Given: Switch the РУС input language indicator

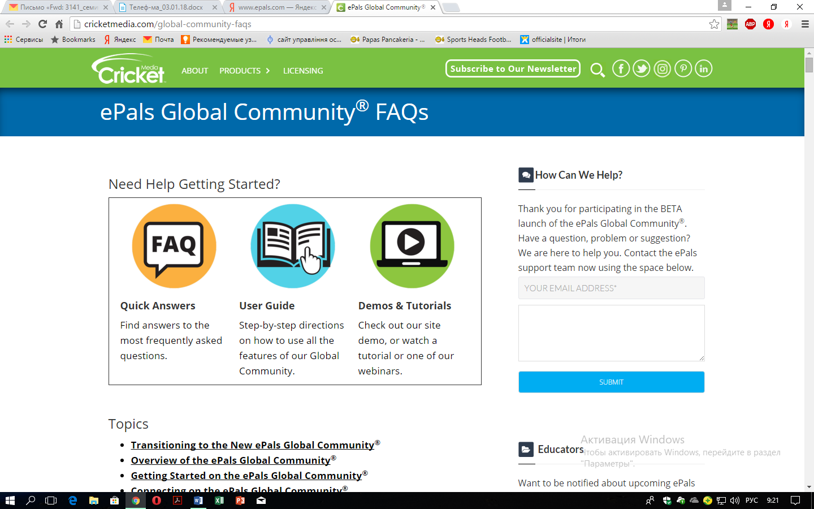Looking at the screenshot, I should pyautogui.click(x=752, y=501).
